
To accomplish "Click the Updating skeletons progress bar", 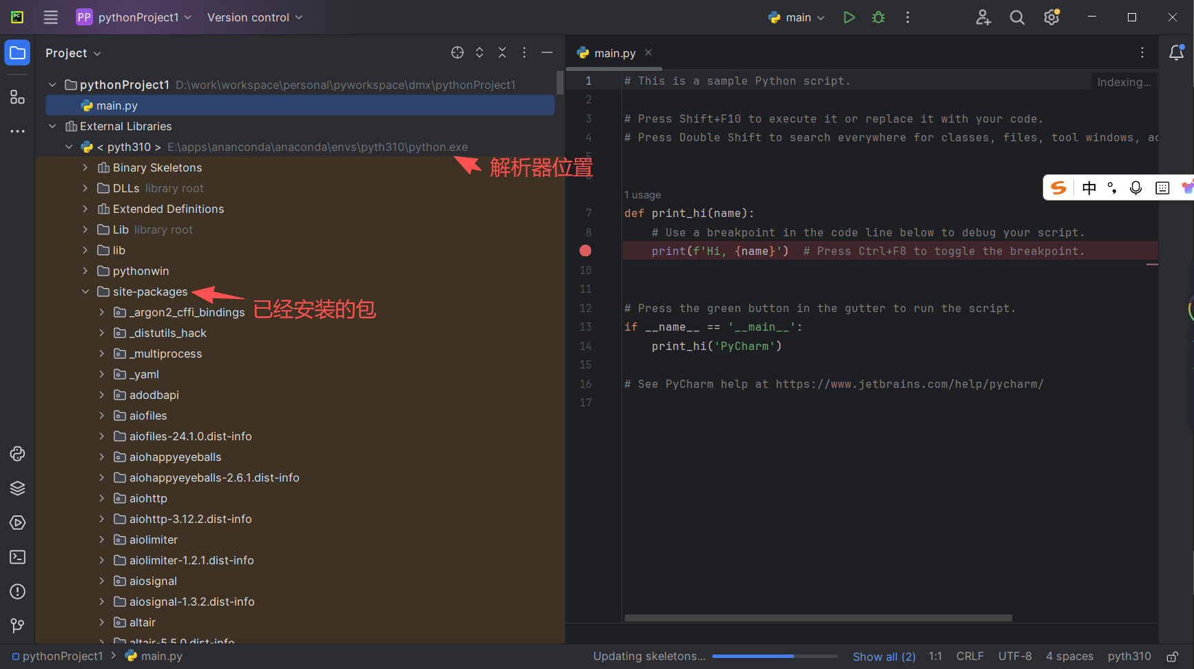I will coord(775,656).
